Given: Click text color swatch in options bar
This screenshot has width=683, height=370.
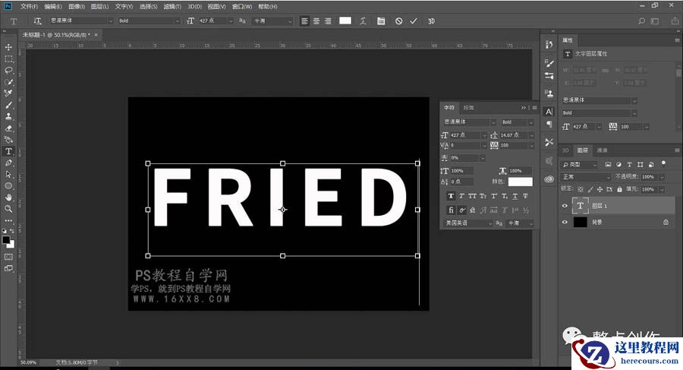Looking at the screenshot, I should point(345,21).
